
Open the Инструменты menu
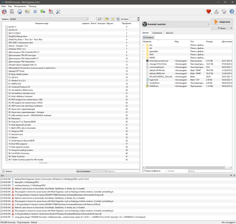point(20,6)
